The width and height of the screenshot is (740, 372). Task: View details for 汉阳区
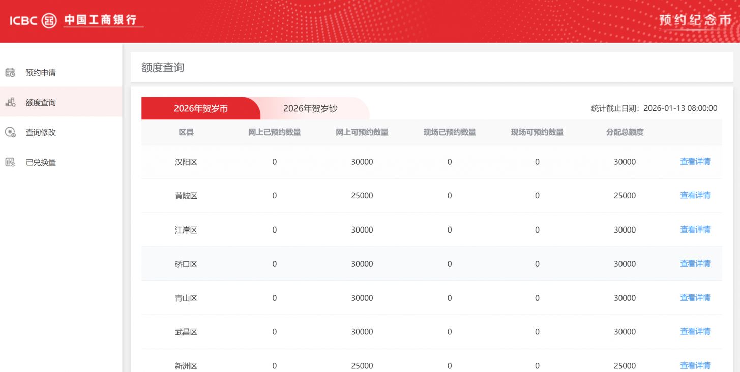pyautogui.click(x=695, y=162)
